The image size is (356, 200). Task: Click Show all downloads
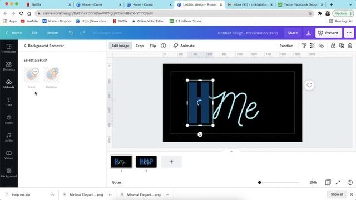coord(337,194)
